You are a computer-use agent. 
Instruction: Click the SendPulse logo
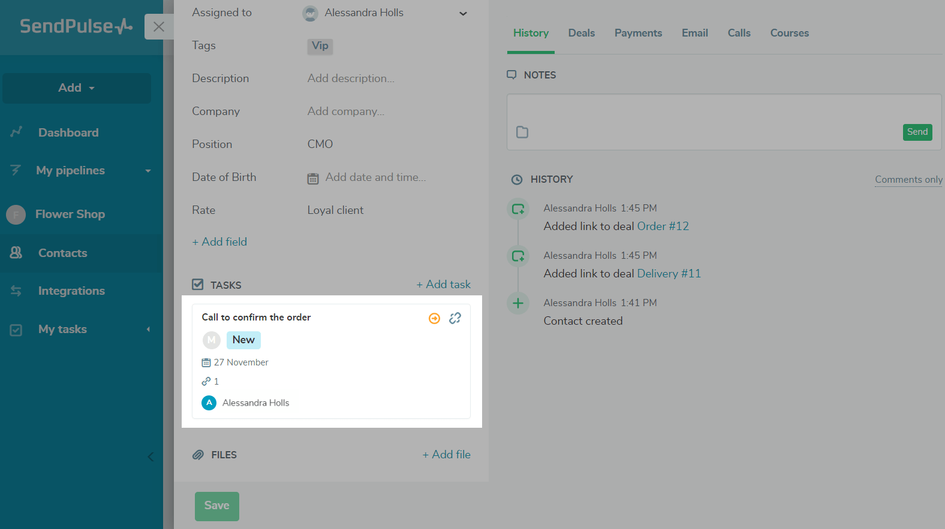click(x=76, y=26)
